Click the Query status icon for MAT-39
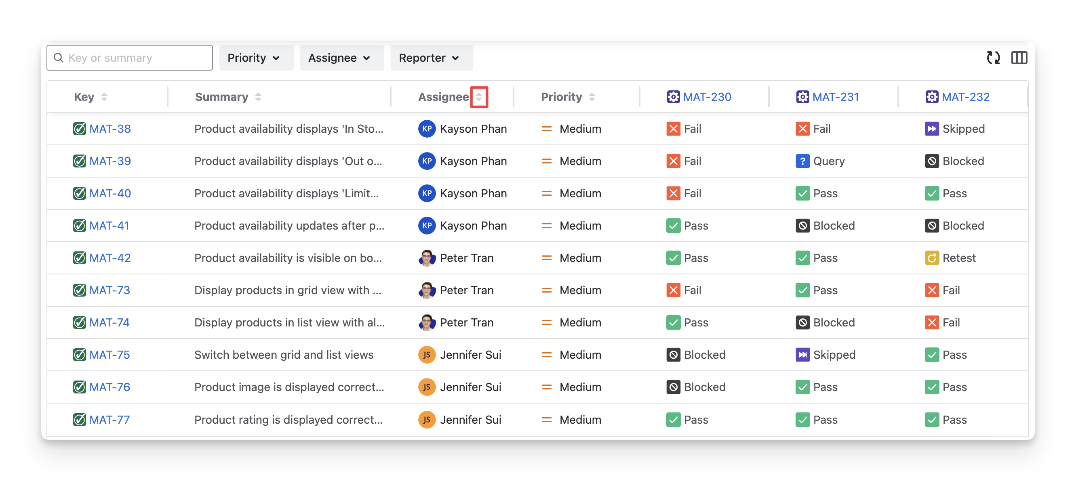This screenshot has height=481, width=1076. pyautogui.click(x=802, y=161)
